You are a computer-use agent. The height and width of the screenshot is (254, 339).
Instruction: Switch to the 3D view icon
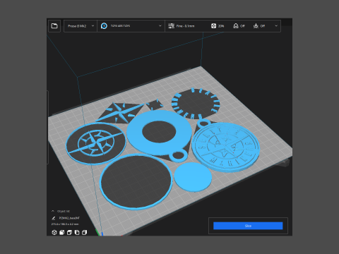(x=54, y=233)
